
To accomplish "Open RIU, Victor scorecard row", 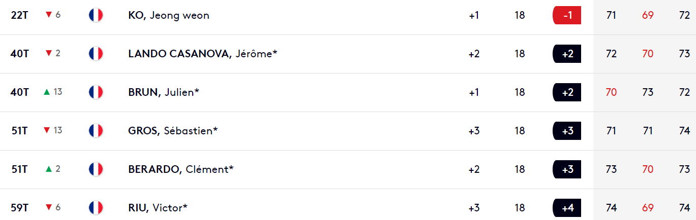I will (x=158, y=207).
